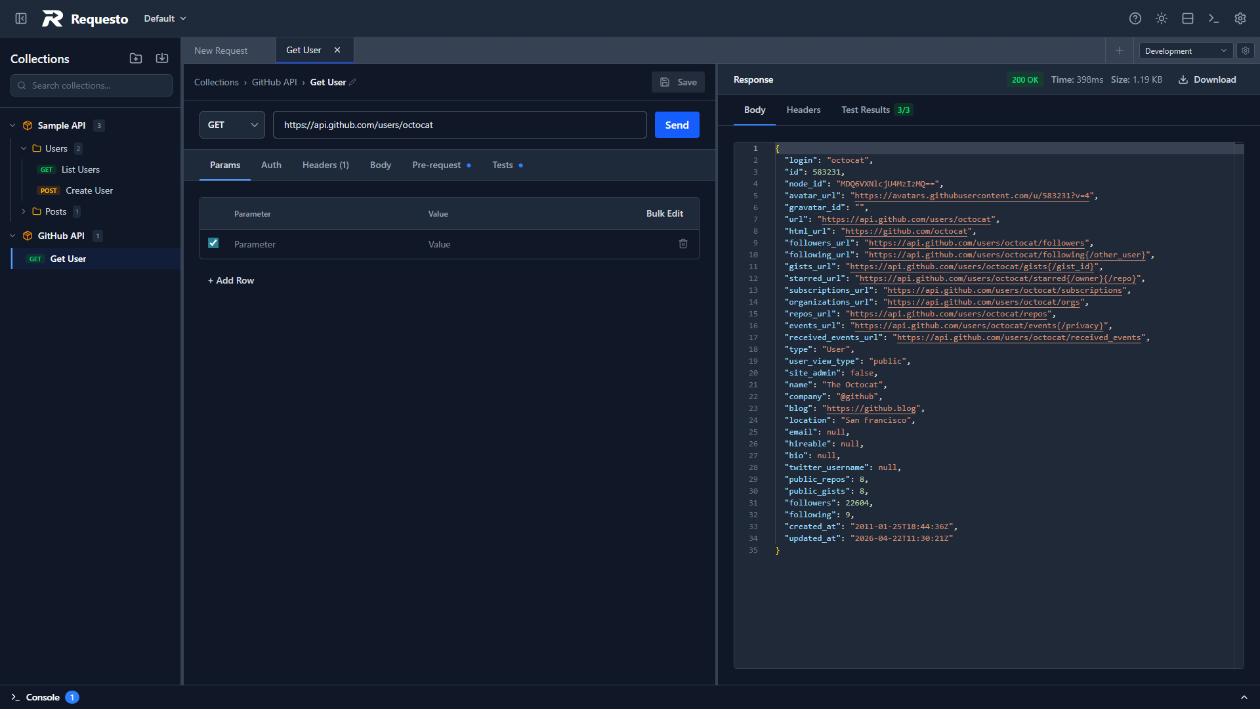Expand the Posts folder
The width and height of the screenshot is (1260, 709).
24,211
